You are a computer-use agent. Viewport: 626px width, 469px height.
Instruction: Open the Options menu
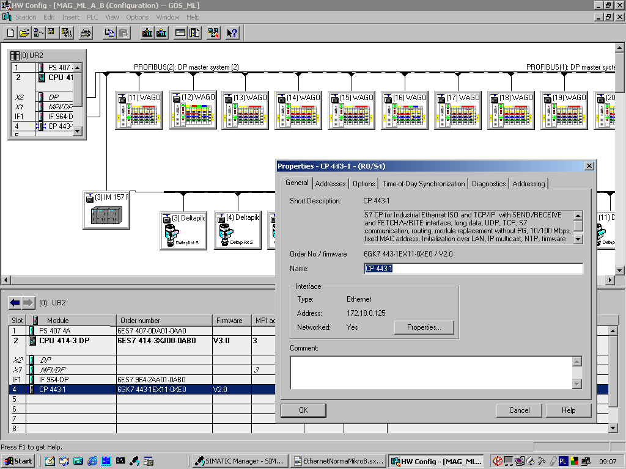138,17
